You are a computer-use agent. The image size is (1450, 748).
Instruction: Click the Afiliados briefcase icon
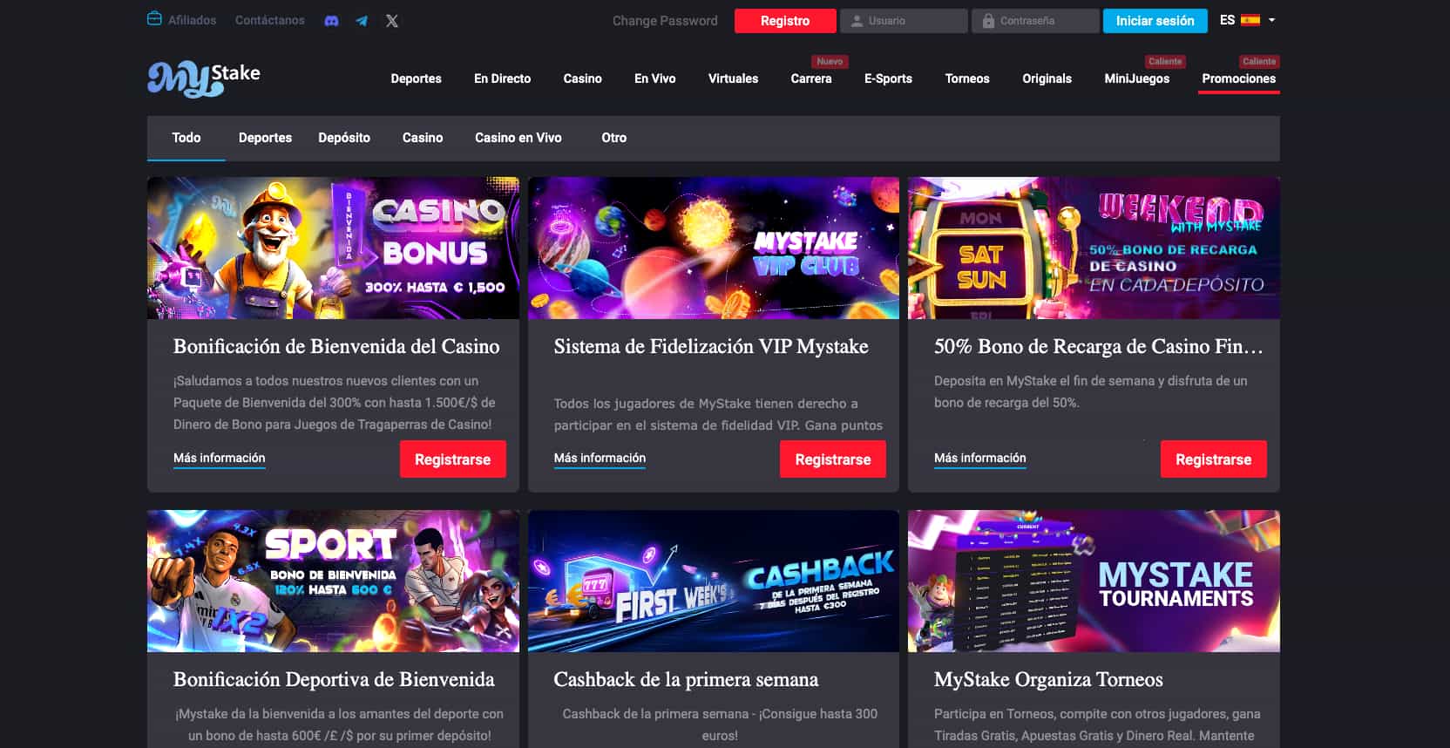154,19
